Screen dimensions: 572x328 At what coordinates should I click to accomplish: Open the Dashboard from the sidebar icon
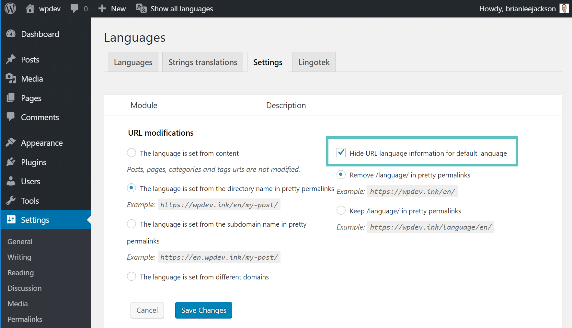point(11,34)
